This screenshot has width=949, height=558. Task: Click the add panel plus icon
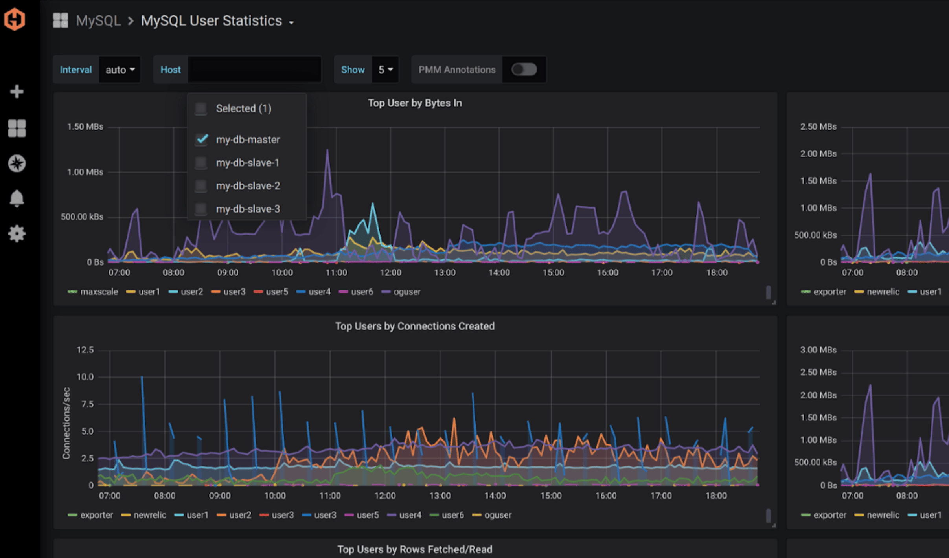click(18, 92)
